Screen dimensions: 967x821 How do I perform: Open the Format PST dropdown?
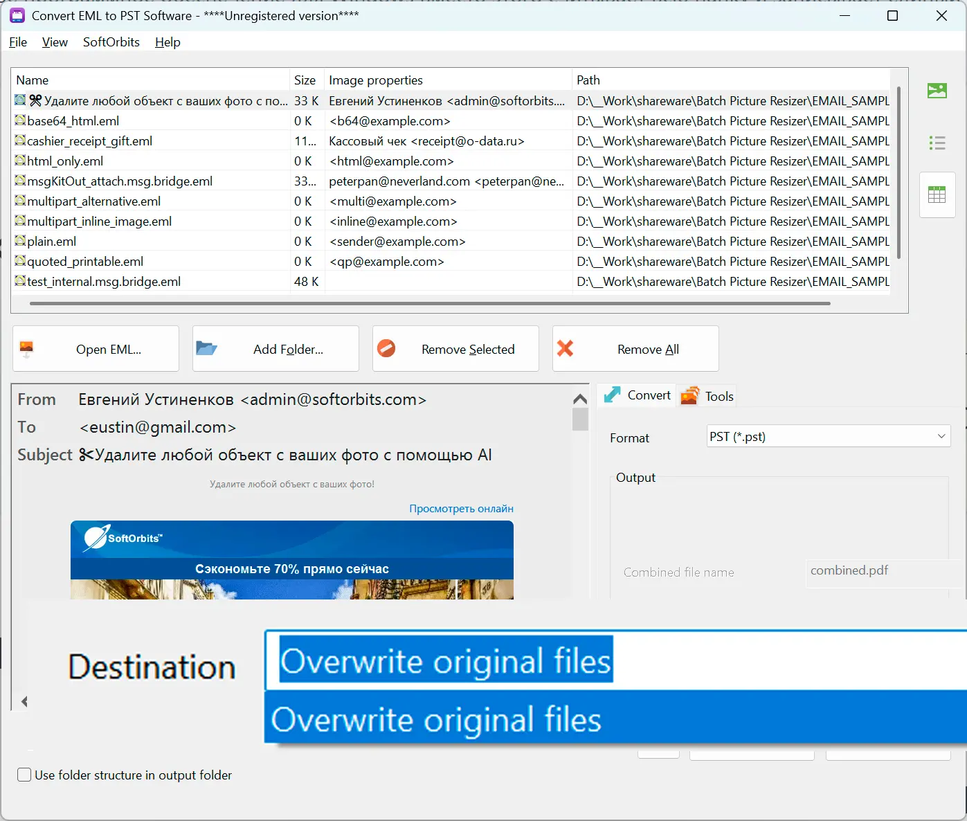(829, 436)
